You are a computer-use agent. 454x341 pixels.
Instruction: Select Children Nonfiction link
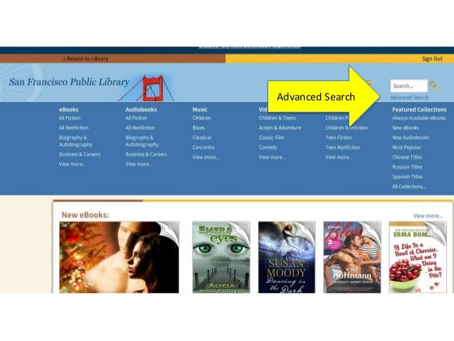click(347, 127)
